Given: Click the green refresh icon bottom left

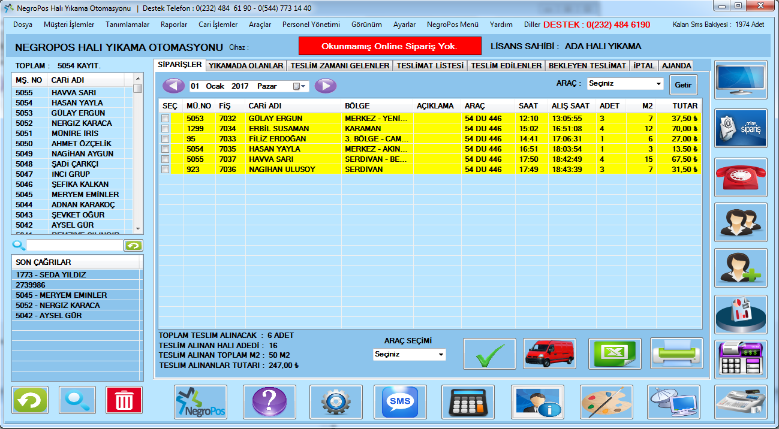Looking at the screenshot, I should click(30, 400).
